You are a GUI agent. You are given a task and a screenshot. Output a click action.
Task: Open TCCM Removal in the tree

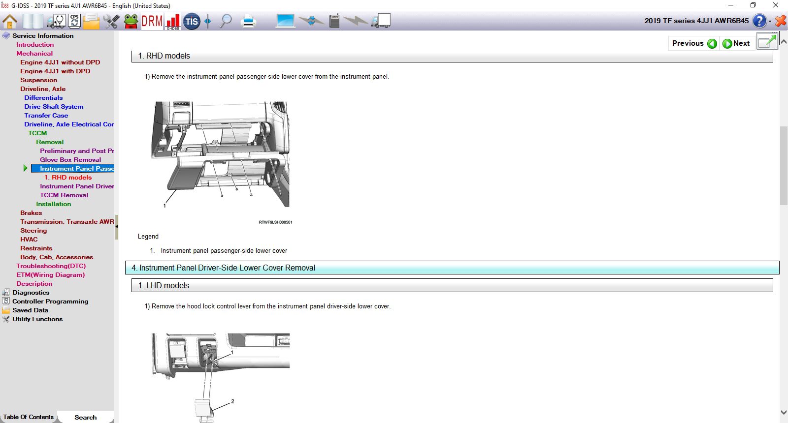pyautogui.click(x=64, y=195)
